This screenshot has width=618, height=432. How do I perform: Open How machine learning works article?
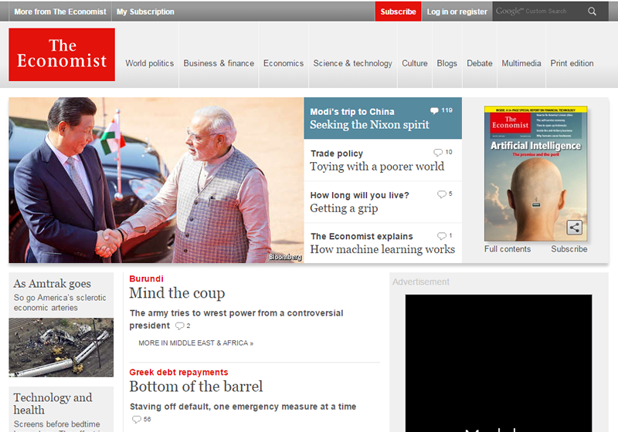pyautogui.click(x=382, y=249)
